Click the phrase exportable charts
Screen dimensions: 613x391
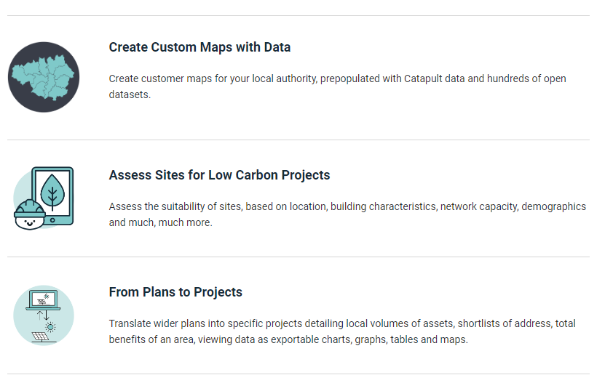pyautogui.click(x=321, y=339)
